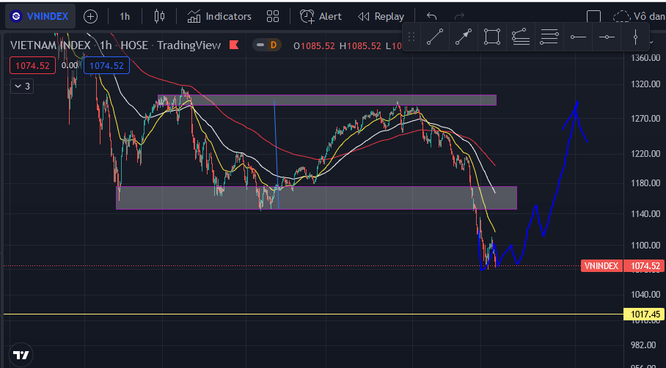Open the layout setup square icon

coord(593,17)
